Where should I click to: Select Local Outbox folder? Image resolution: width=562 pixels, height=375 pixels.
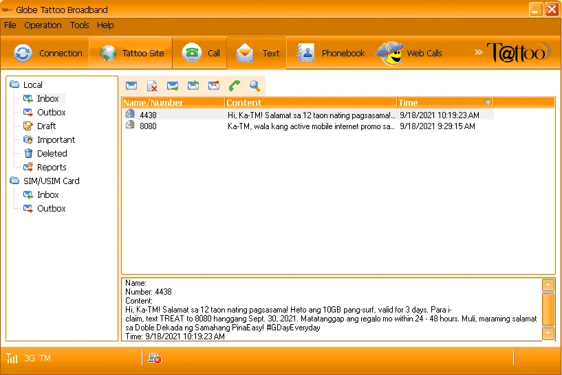(x=52, y=113)
